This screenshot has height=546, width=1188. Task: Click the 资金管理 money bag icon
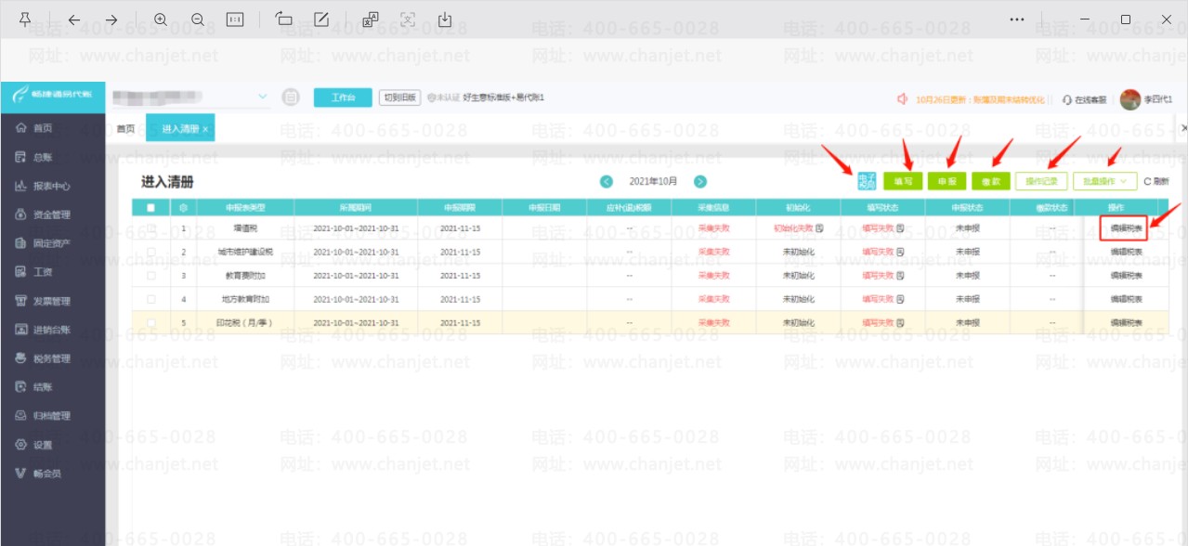[20, 214]
